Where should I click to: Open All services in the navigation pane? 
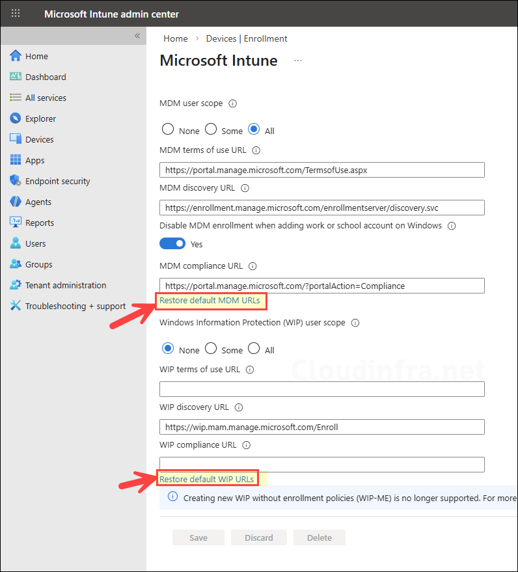tap(46, 98)
